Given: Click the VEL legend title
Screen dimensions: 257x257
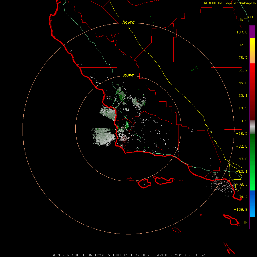Looking at the screenshot, I should (251, 17).
